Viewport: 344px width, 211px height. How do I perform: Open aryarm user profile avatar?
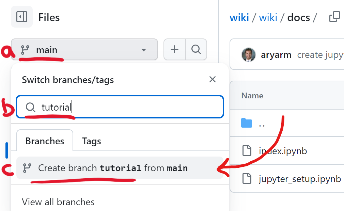248,54
